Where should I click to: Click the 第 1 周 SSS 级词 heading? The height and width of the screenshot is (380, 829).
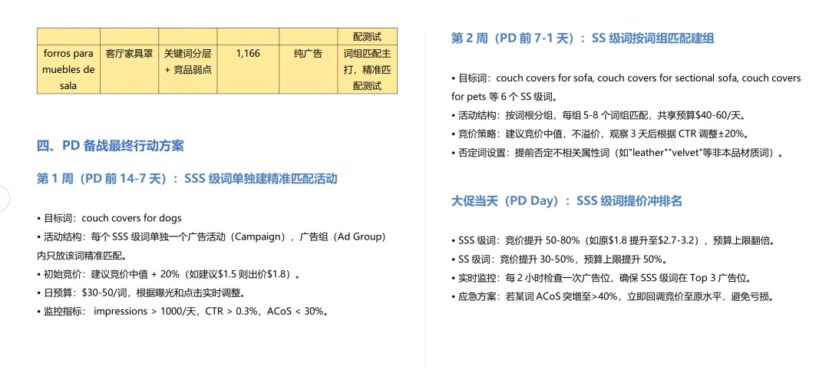click(187, 179)
